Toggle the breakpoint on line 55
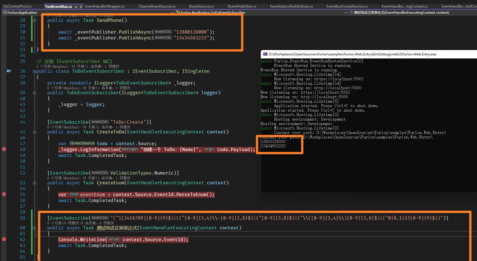This screenshot has width=477, height=261. [4, 194]
